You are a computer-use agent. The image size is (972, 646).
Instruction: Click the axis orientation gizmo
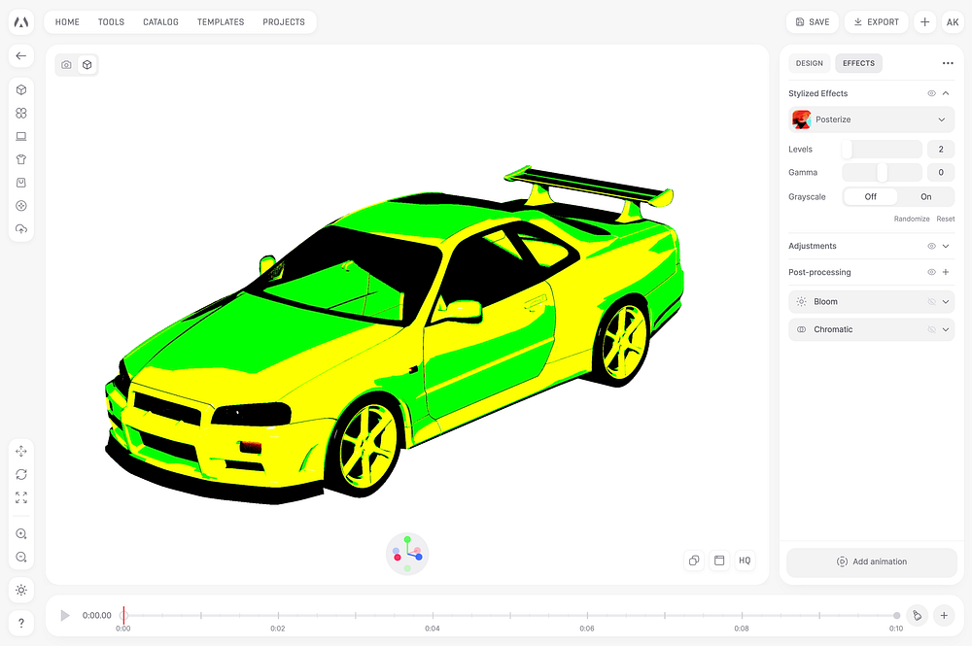pos(407,553)
